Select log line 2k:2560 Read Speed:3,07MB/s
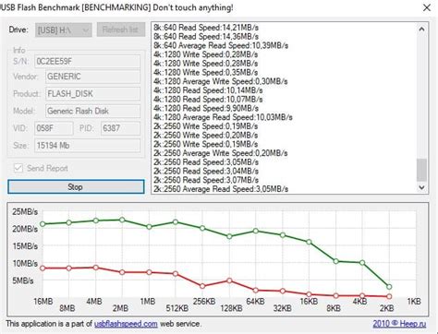The image size is (438, 334). coord(206,180)
